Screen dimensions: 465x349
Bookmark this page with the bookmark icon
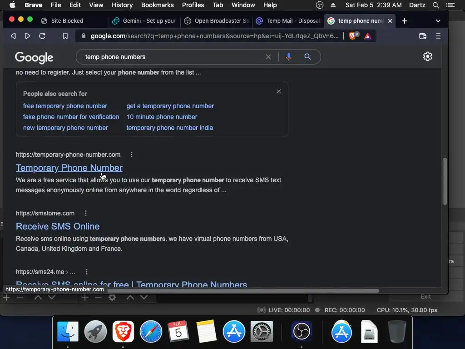(x=65, y=36)
